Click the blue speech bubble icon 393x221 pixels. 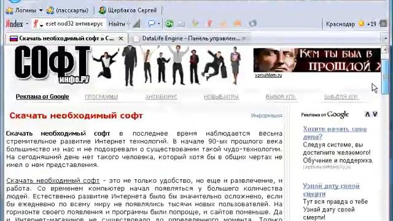(x=152, y=23)
